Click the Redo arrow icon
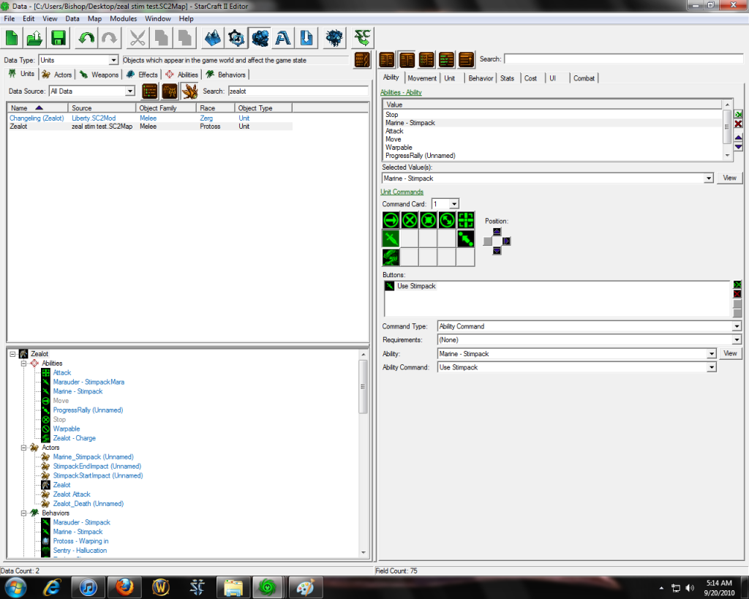Screen dimensions: 749x599 pyautogui.click(x=110, y=38)
